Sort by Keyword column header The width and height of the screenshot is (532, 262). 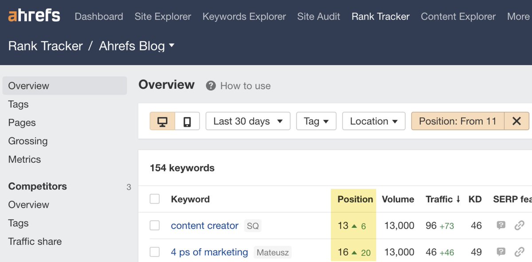(190, 199)
